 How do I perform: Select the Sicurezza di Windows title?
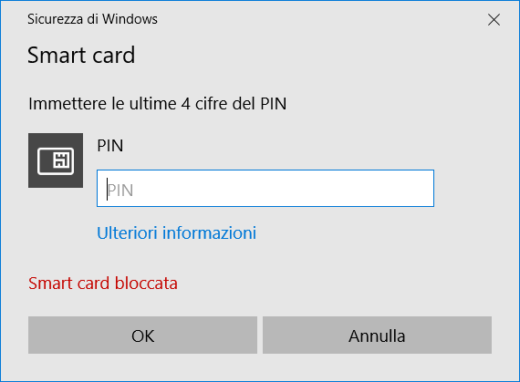coord(92,19)
